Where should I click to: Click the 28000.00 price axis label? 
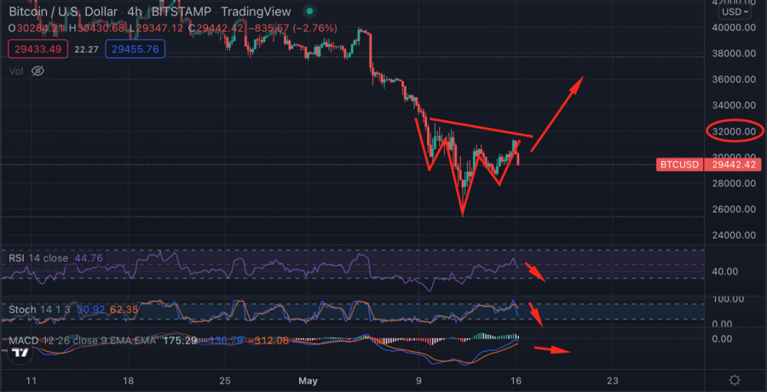732,183
